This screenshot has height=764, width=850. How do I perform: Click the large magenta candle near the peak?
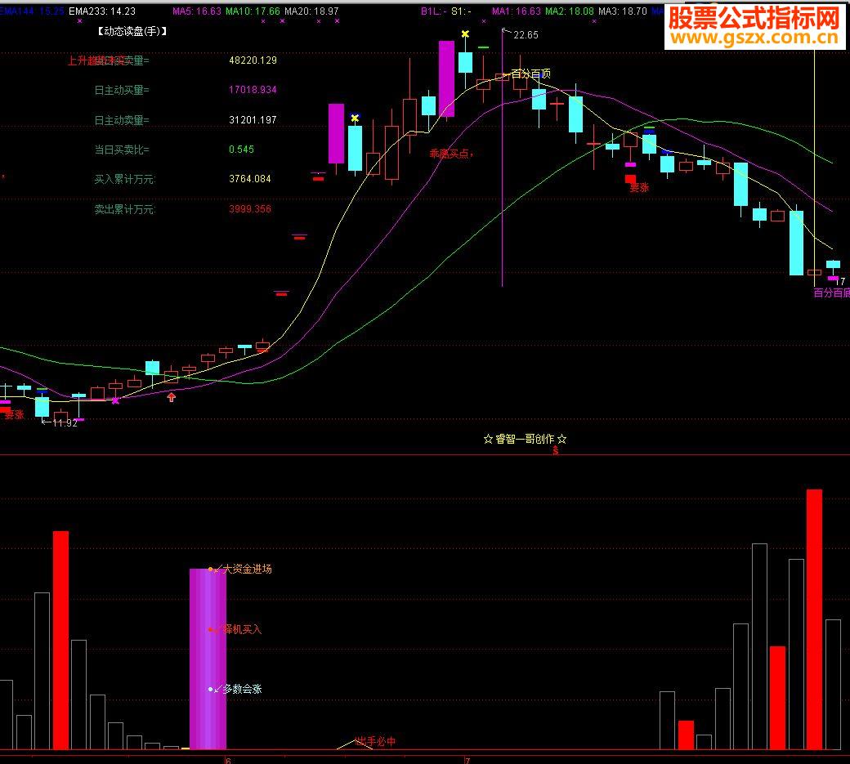447,78
